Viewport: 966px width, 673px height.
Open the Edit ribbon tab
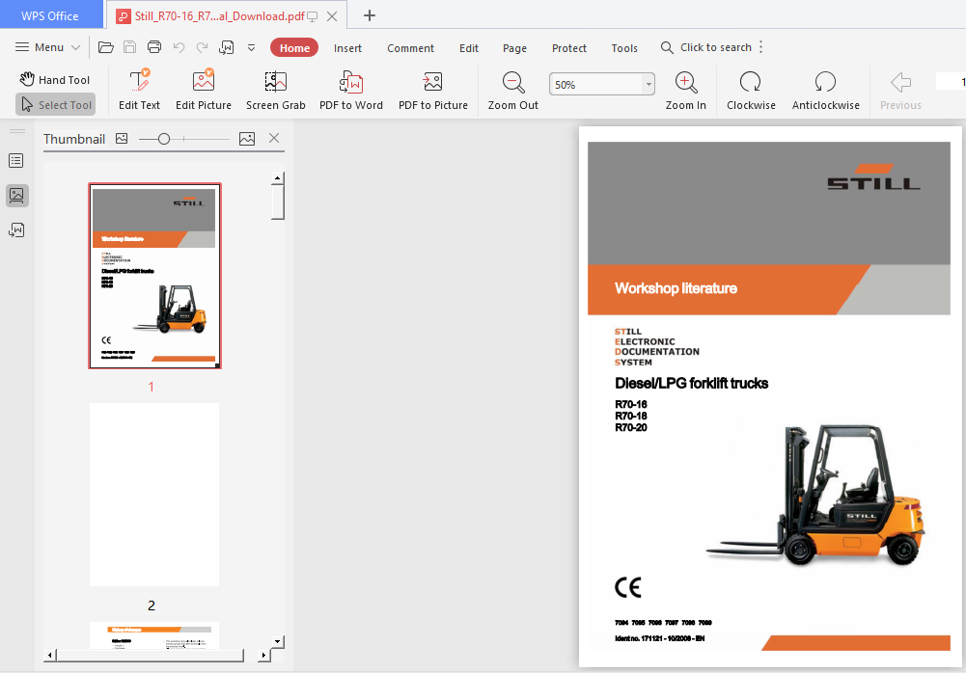[x=469, y=48]
